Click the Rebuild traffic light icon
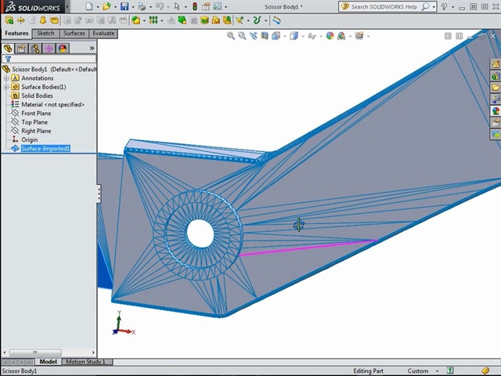This screenshot has width=501, height=376. coord(195,6)
